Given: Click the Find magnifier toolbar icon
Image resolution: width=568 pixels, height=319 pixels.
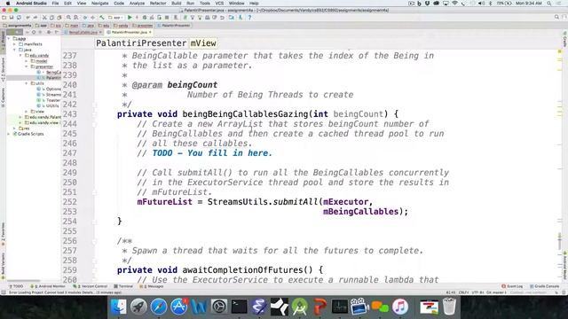Looking at the screenshot, I should point(68,18).
